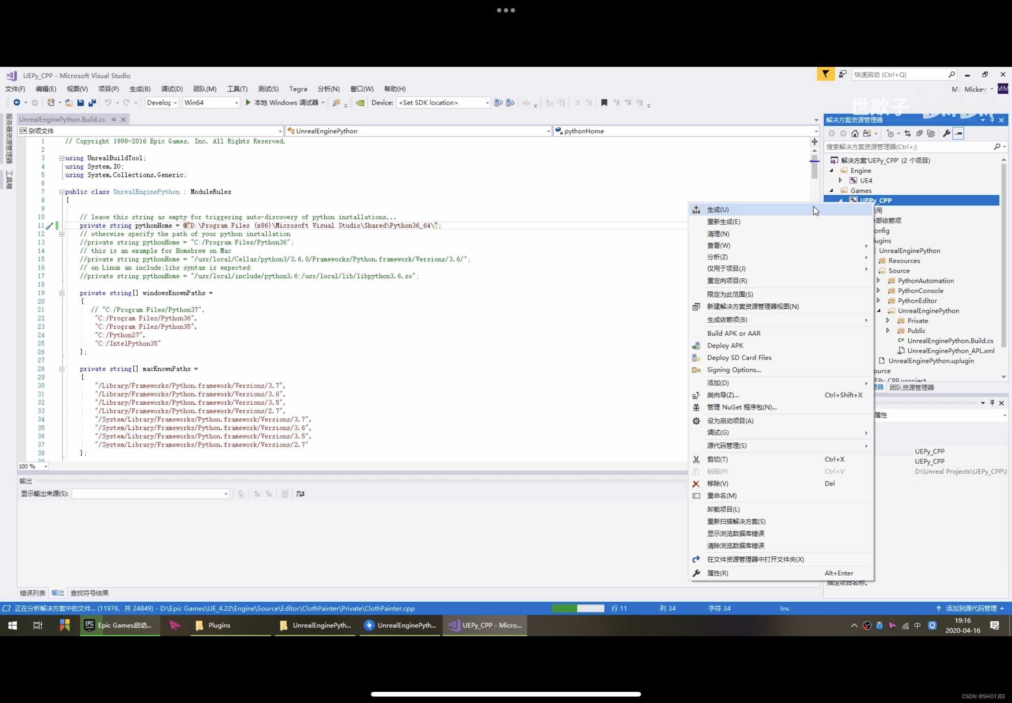The image size is (1012, 703).
Task: Click the split editor icon above scrollbar
Action: pyautogui.click(x=815, y=142)
